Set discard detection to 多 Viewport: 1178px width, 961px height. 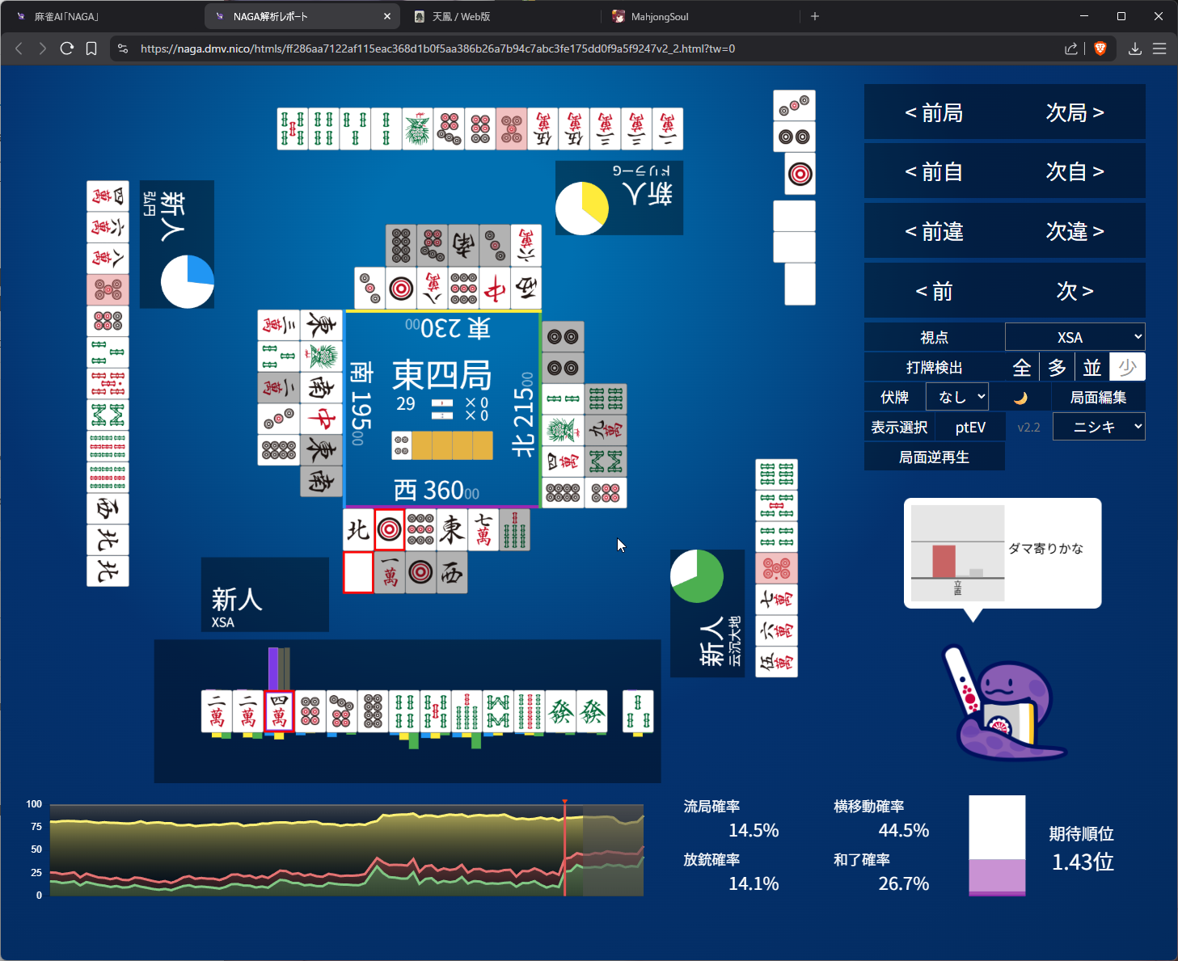1058,368
